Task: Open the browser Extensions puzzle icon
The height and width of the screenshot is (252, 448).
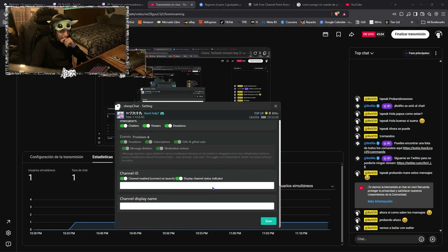Action: [401, 14]
